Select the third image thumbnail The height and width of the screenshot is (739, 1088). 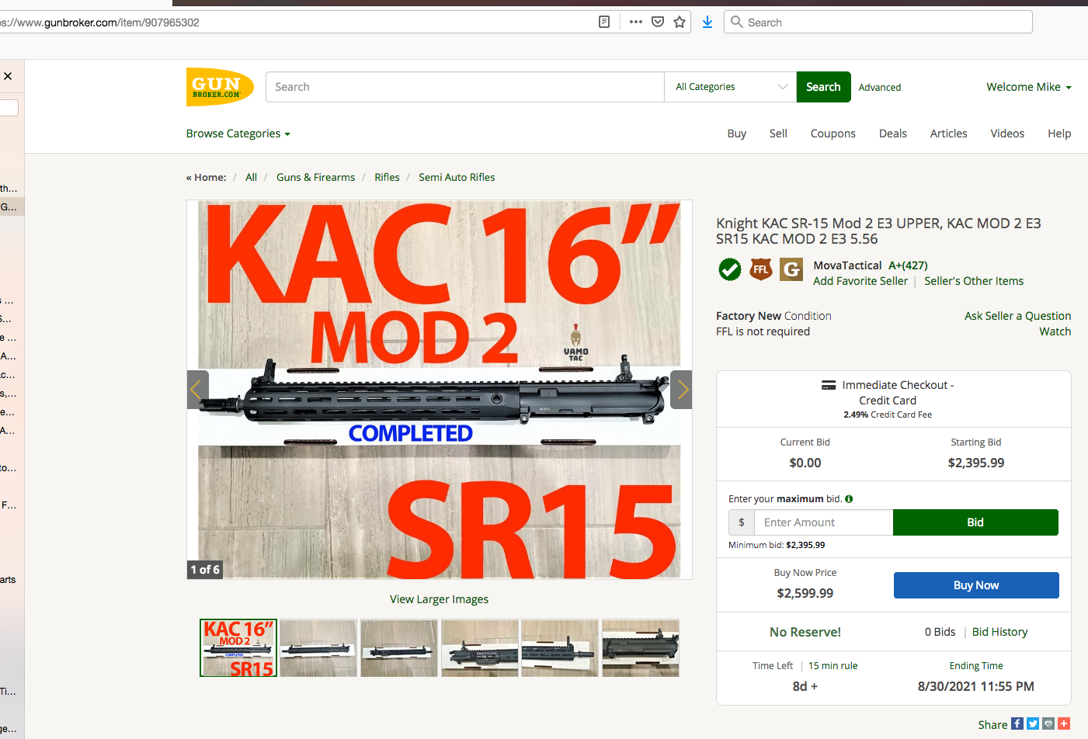tap(399, 647)
